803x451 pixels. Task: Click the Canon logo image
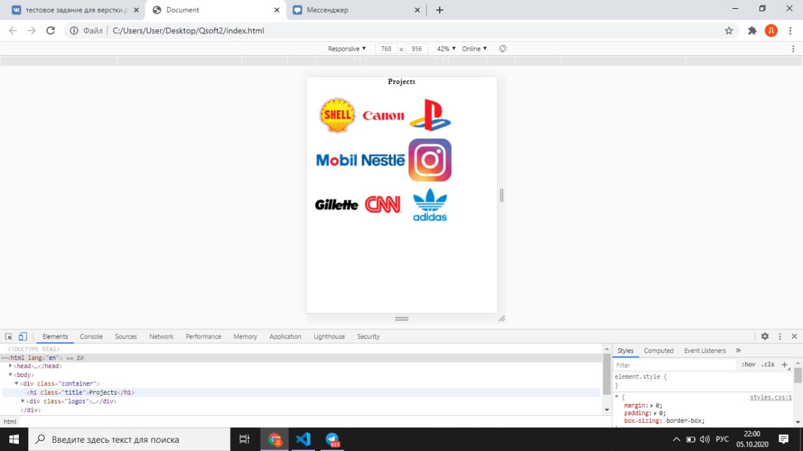click(383, 115)
